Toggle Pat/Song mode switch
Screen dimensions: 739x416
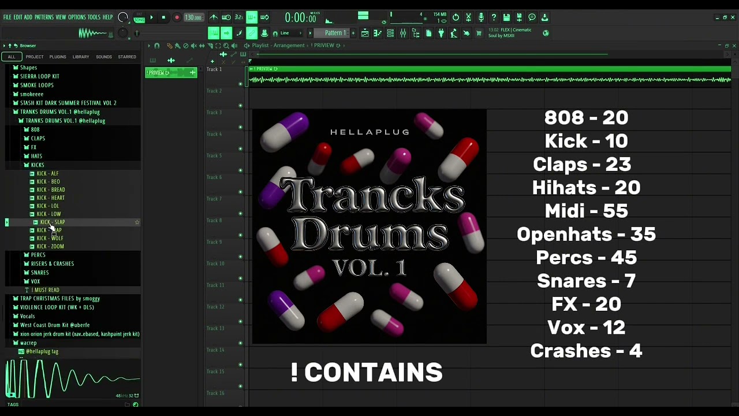pos(139,17)
